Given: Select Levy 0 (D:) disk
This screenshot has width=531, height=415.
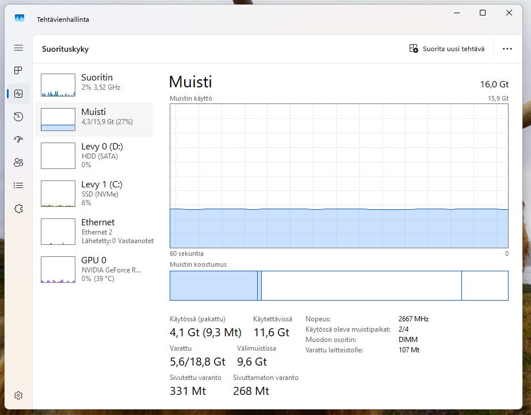Looking at the screenshot, I should 94,156.
